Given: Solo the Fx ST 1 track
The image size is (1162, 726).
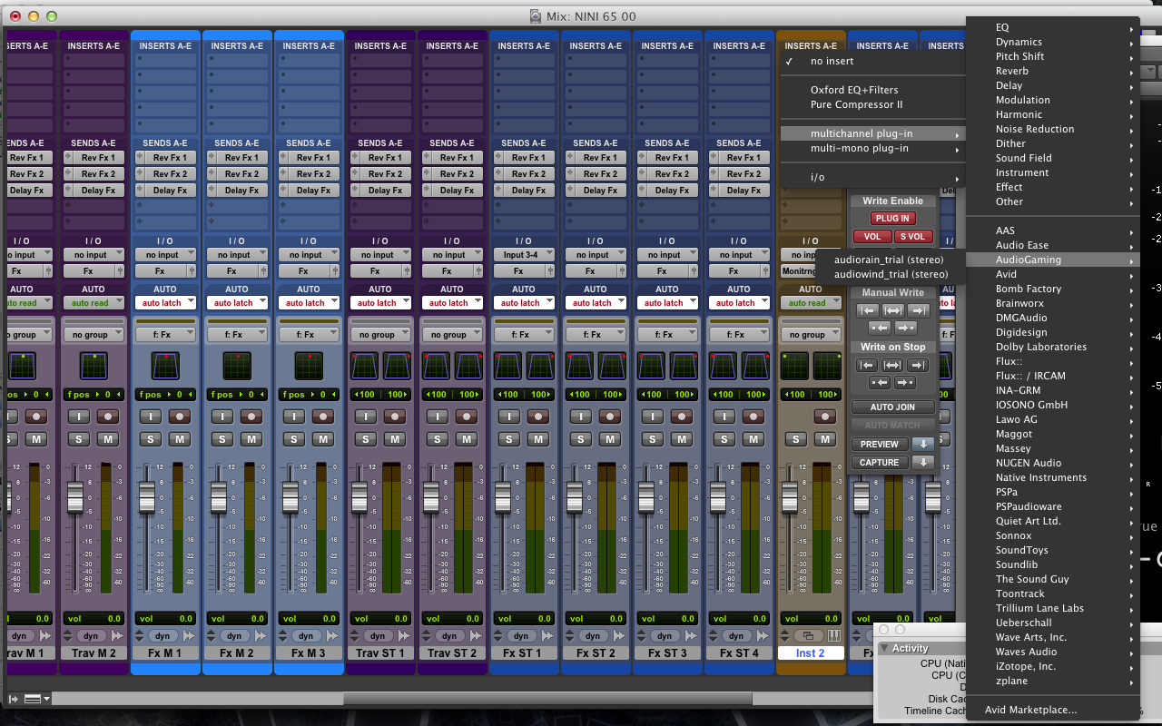Looking at the screenshot, I should pyautogui.click(x=509, y=439).
